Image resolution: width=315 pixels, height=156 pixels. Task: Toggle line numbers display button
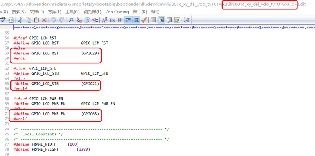[136, 20]
